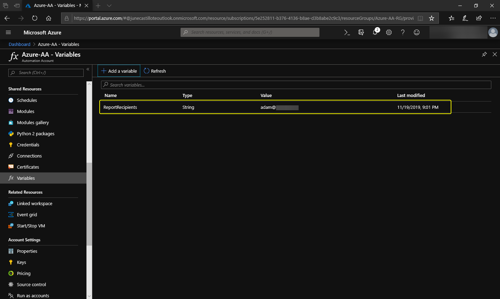Add this page to browser favorites
The height and width of the screenshot is (299, 500).
coord(432,18)
